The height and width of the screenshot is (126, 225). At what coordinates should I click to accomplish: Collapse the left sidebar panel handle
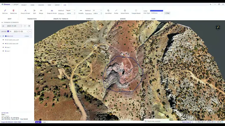33,71
